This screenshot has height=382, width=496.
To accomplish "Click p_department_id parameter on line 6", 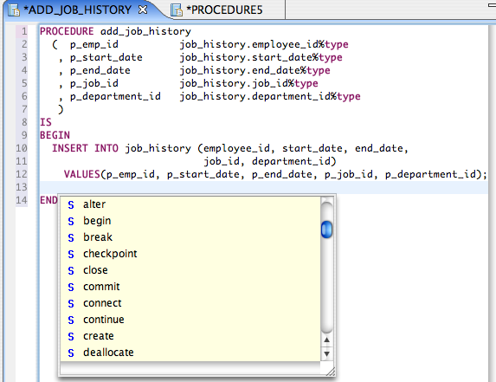I will 115,96.
